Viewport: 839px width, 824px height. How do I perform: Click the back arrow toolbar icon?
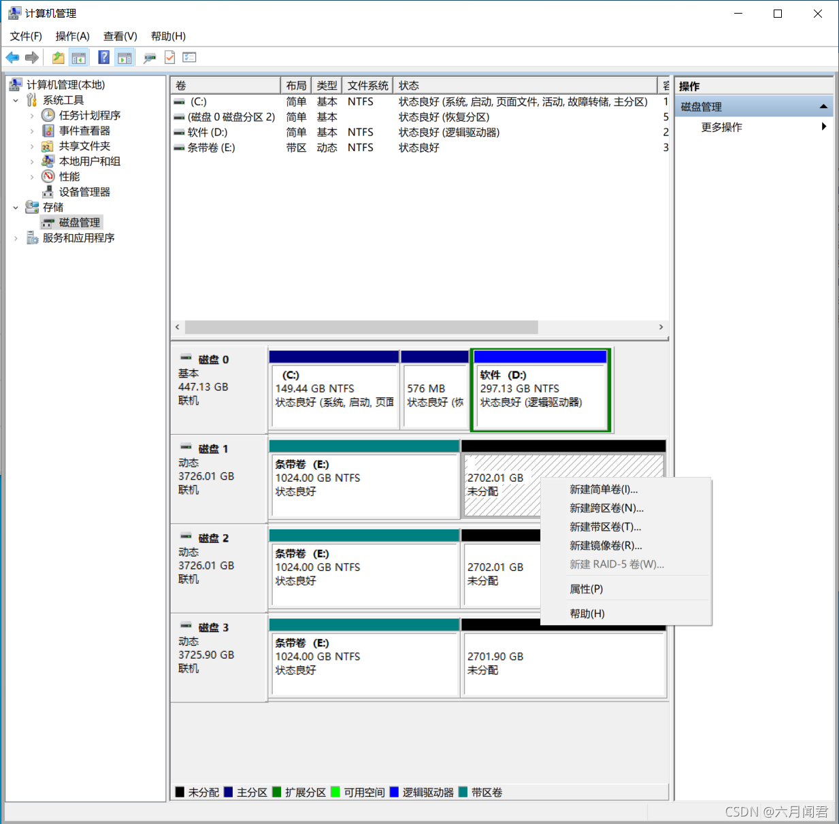[x=12, y=58]
